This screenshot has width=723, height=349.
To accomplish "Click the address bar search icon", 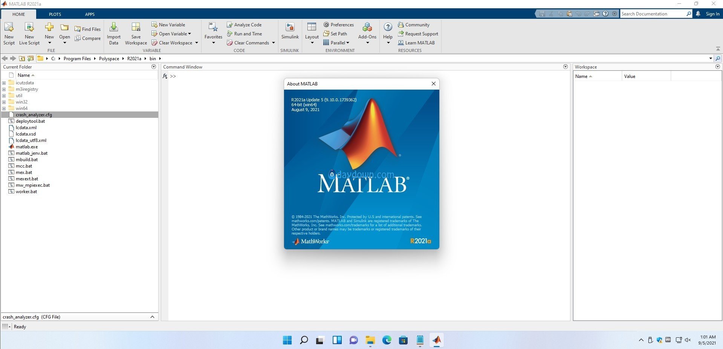I will click(x=718, y=58).
